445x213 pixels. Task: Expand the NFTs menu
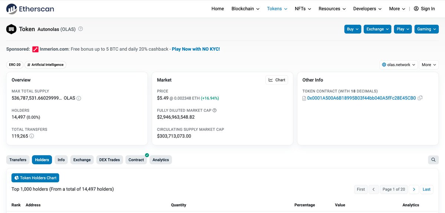click(x=303, y=9)
